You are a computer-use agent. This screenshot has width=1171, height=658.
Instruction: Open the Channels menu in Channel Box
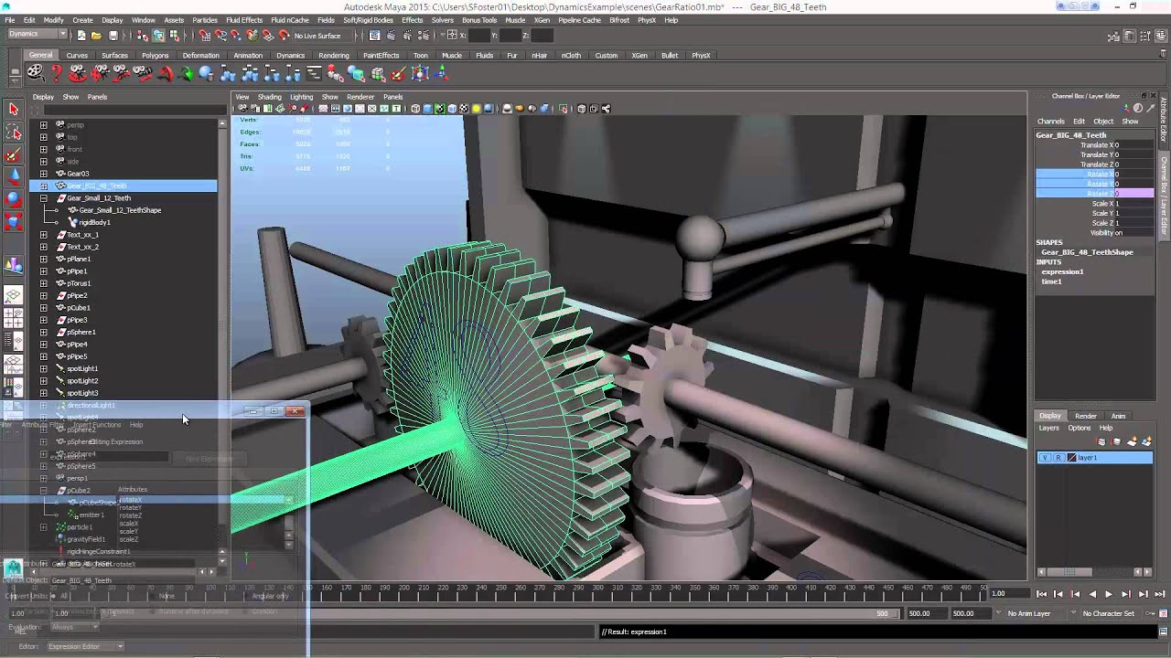[1050, 122]
